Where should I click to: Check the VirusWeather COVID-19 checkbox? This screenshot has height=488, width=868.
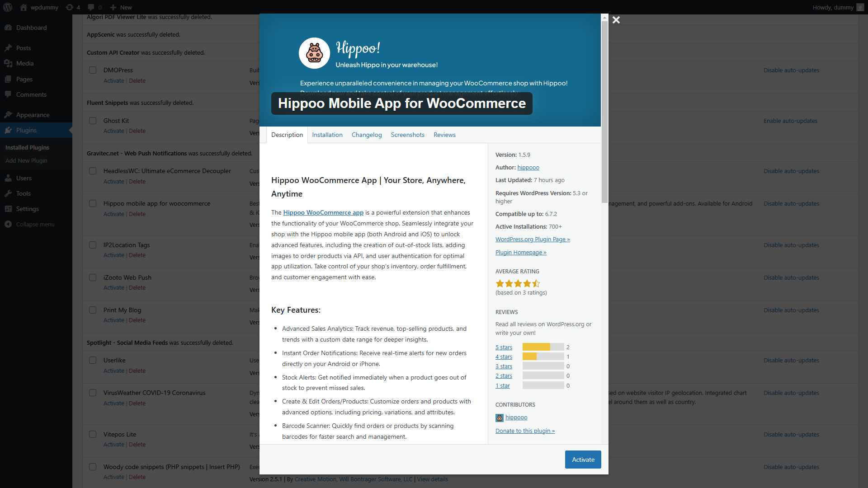[93, 393]
